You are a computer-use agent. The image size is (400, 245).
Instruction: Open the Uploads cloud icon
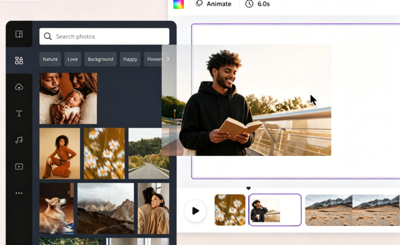(x=19, y=87)
